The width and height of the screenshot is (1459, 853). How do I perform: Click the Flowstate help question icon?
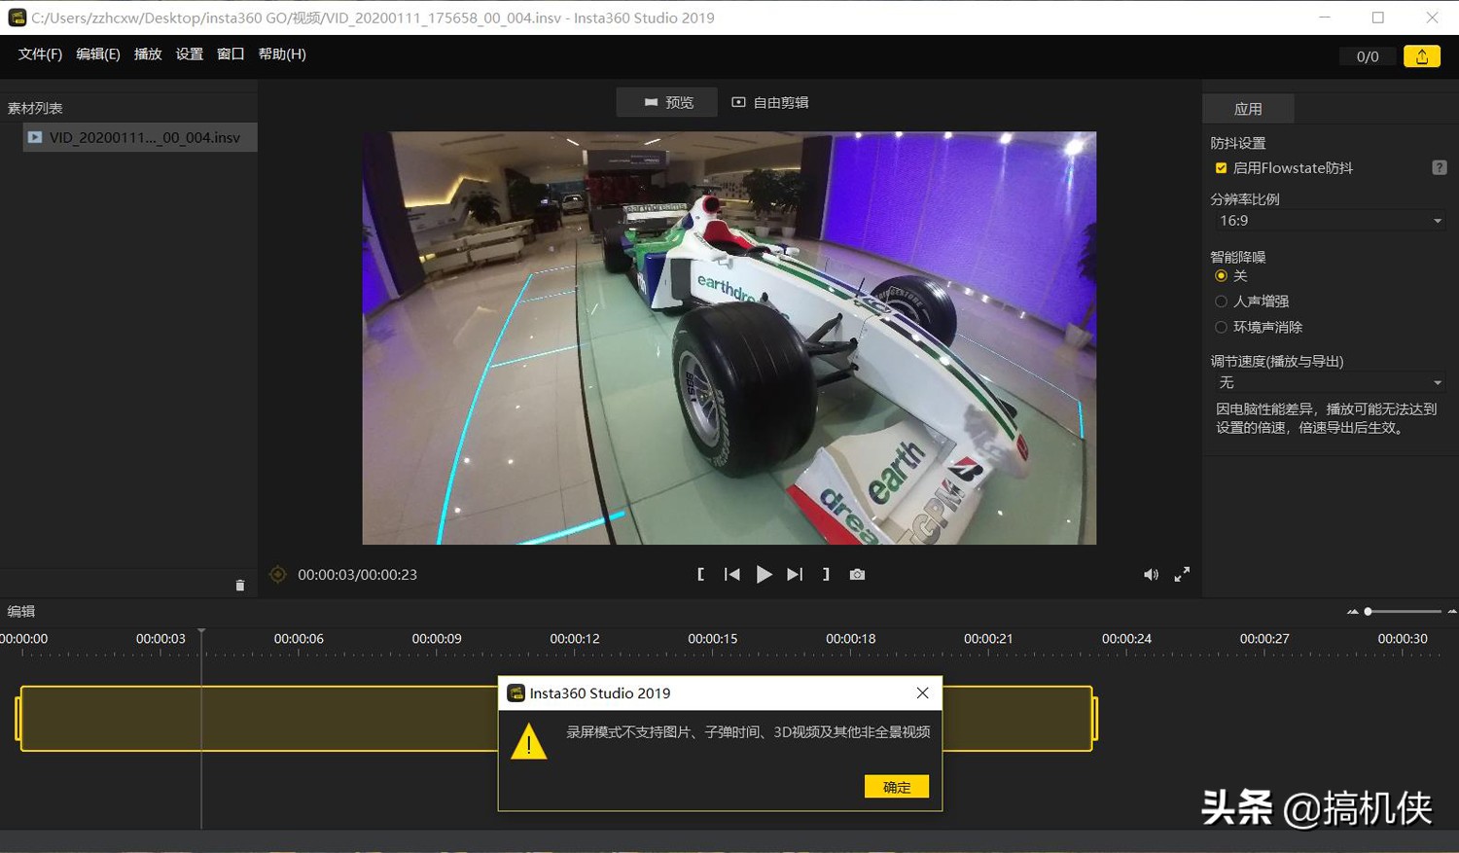pos(1440,168)
